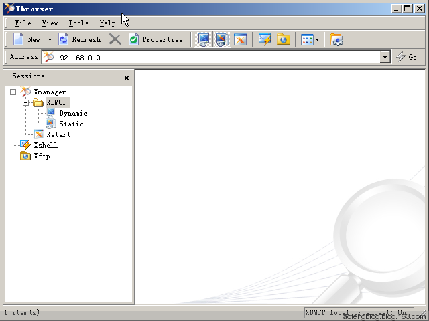
Task: Click the Xftp folder toolbar icon
Action: (x=283, y=39)
